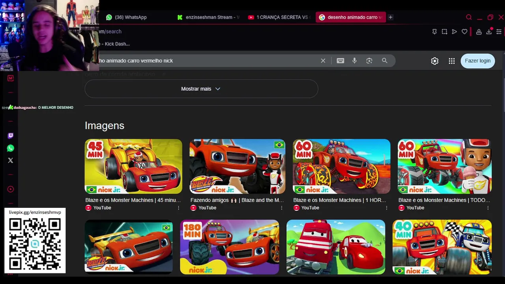The image size is (505, 284).
Task: Open a new browser tab with plus
Action: 391,17
